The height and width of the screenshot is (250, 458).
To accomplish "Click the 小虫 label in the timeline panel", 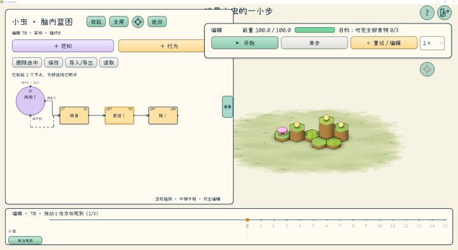I will (12, 232).
